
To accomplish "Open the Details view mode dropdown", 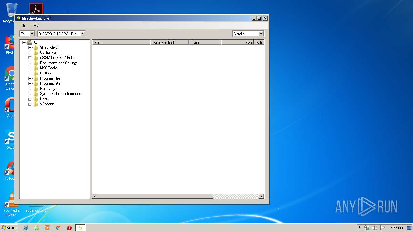I will [x=261, y=34].
